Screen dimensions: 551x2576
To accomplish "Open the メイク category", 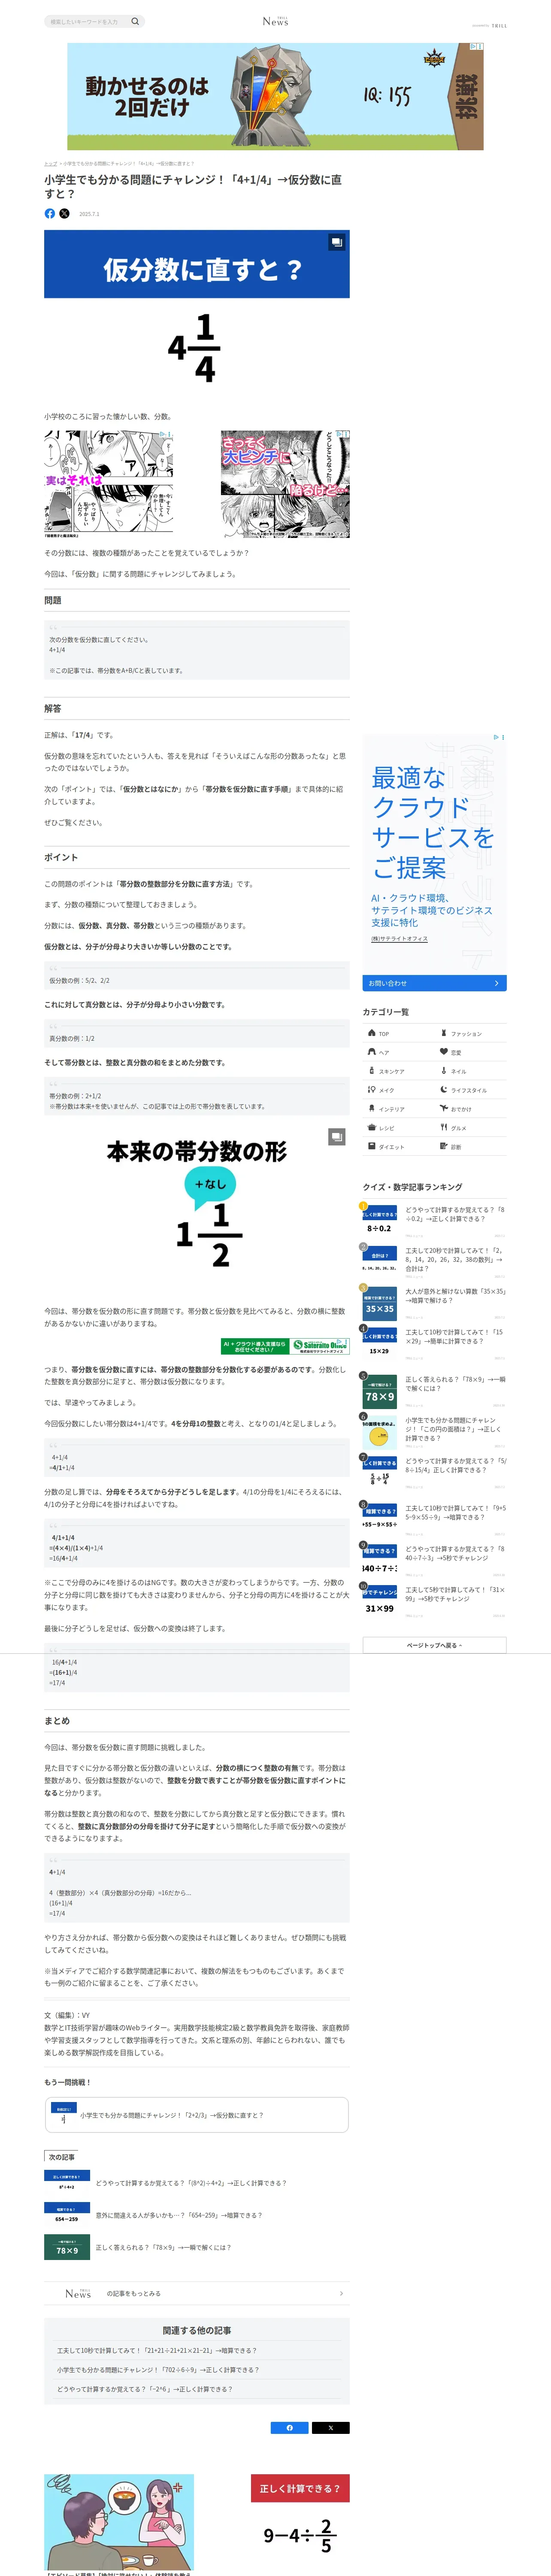I will (x=398, y=1090).
